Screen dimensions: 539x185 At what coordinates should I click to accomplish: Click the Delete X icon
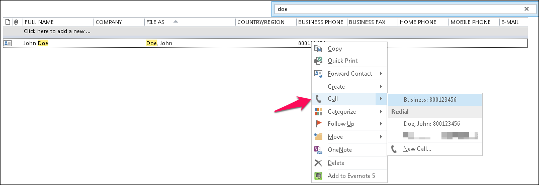pos(318,163)
